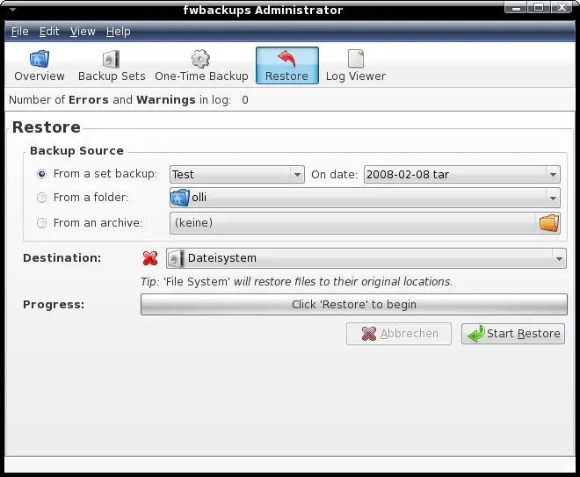580x477 pixels.
Task: Maximize the fwbackups Administrator window
Action: (x=539, y=7)
